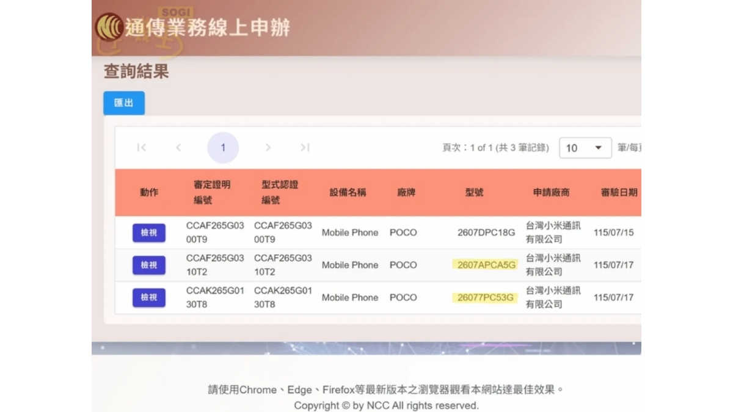This screenshot has height=412, width=733.
Task: Click the next page arrow
Action: pos(268,147)
